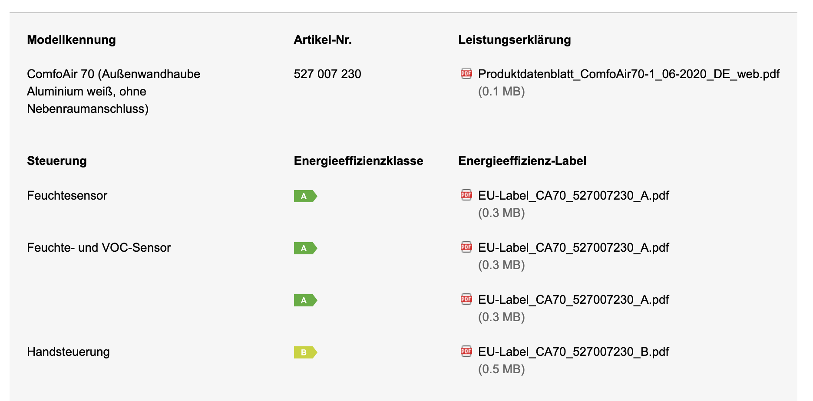Screen dimensions: 813x401
Task: Click the A badge in the row without control label
Action: click(x=305, y=300)
